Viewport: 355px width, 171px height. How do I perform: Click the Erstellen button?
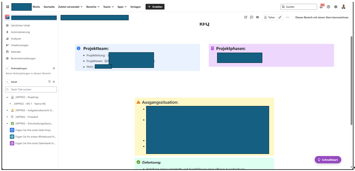point(155,7)
